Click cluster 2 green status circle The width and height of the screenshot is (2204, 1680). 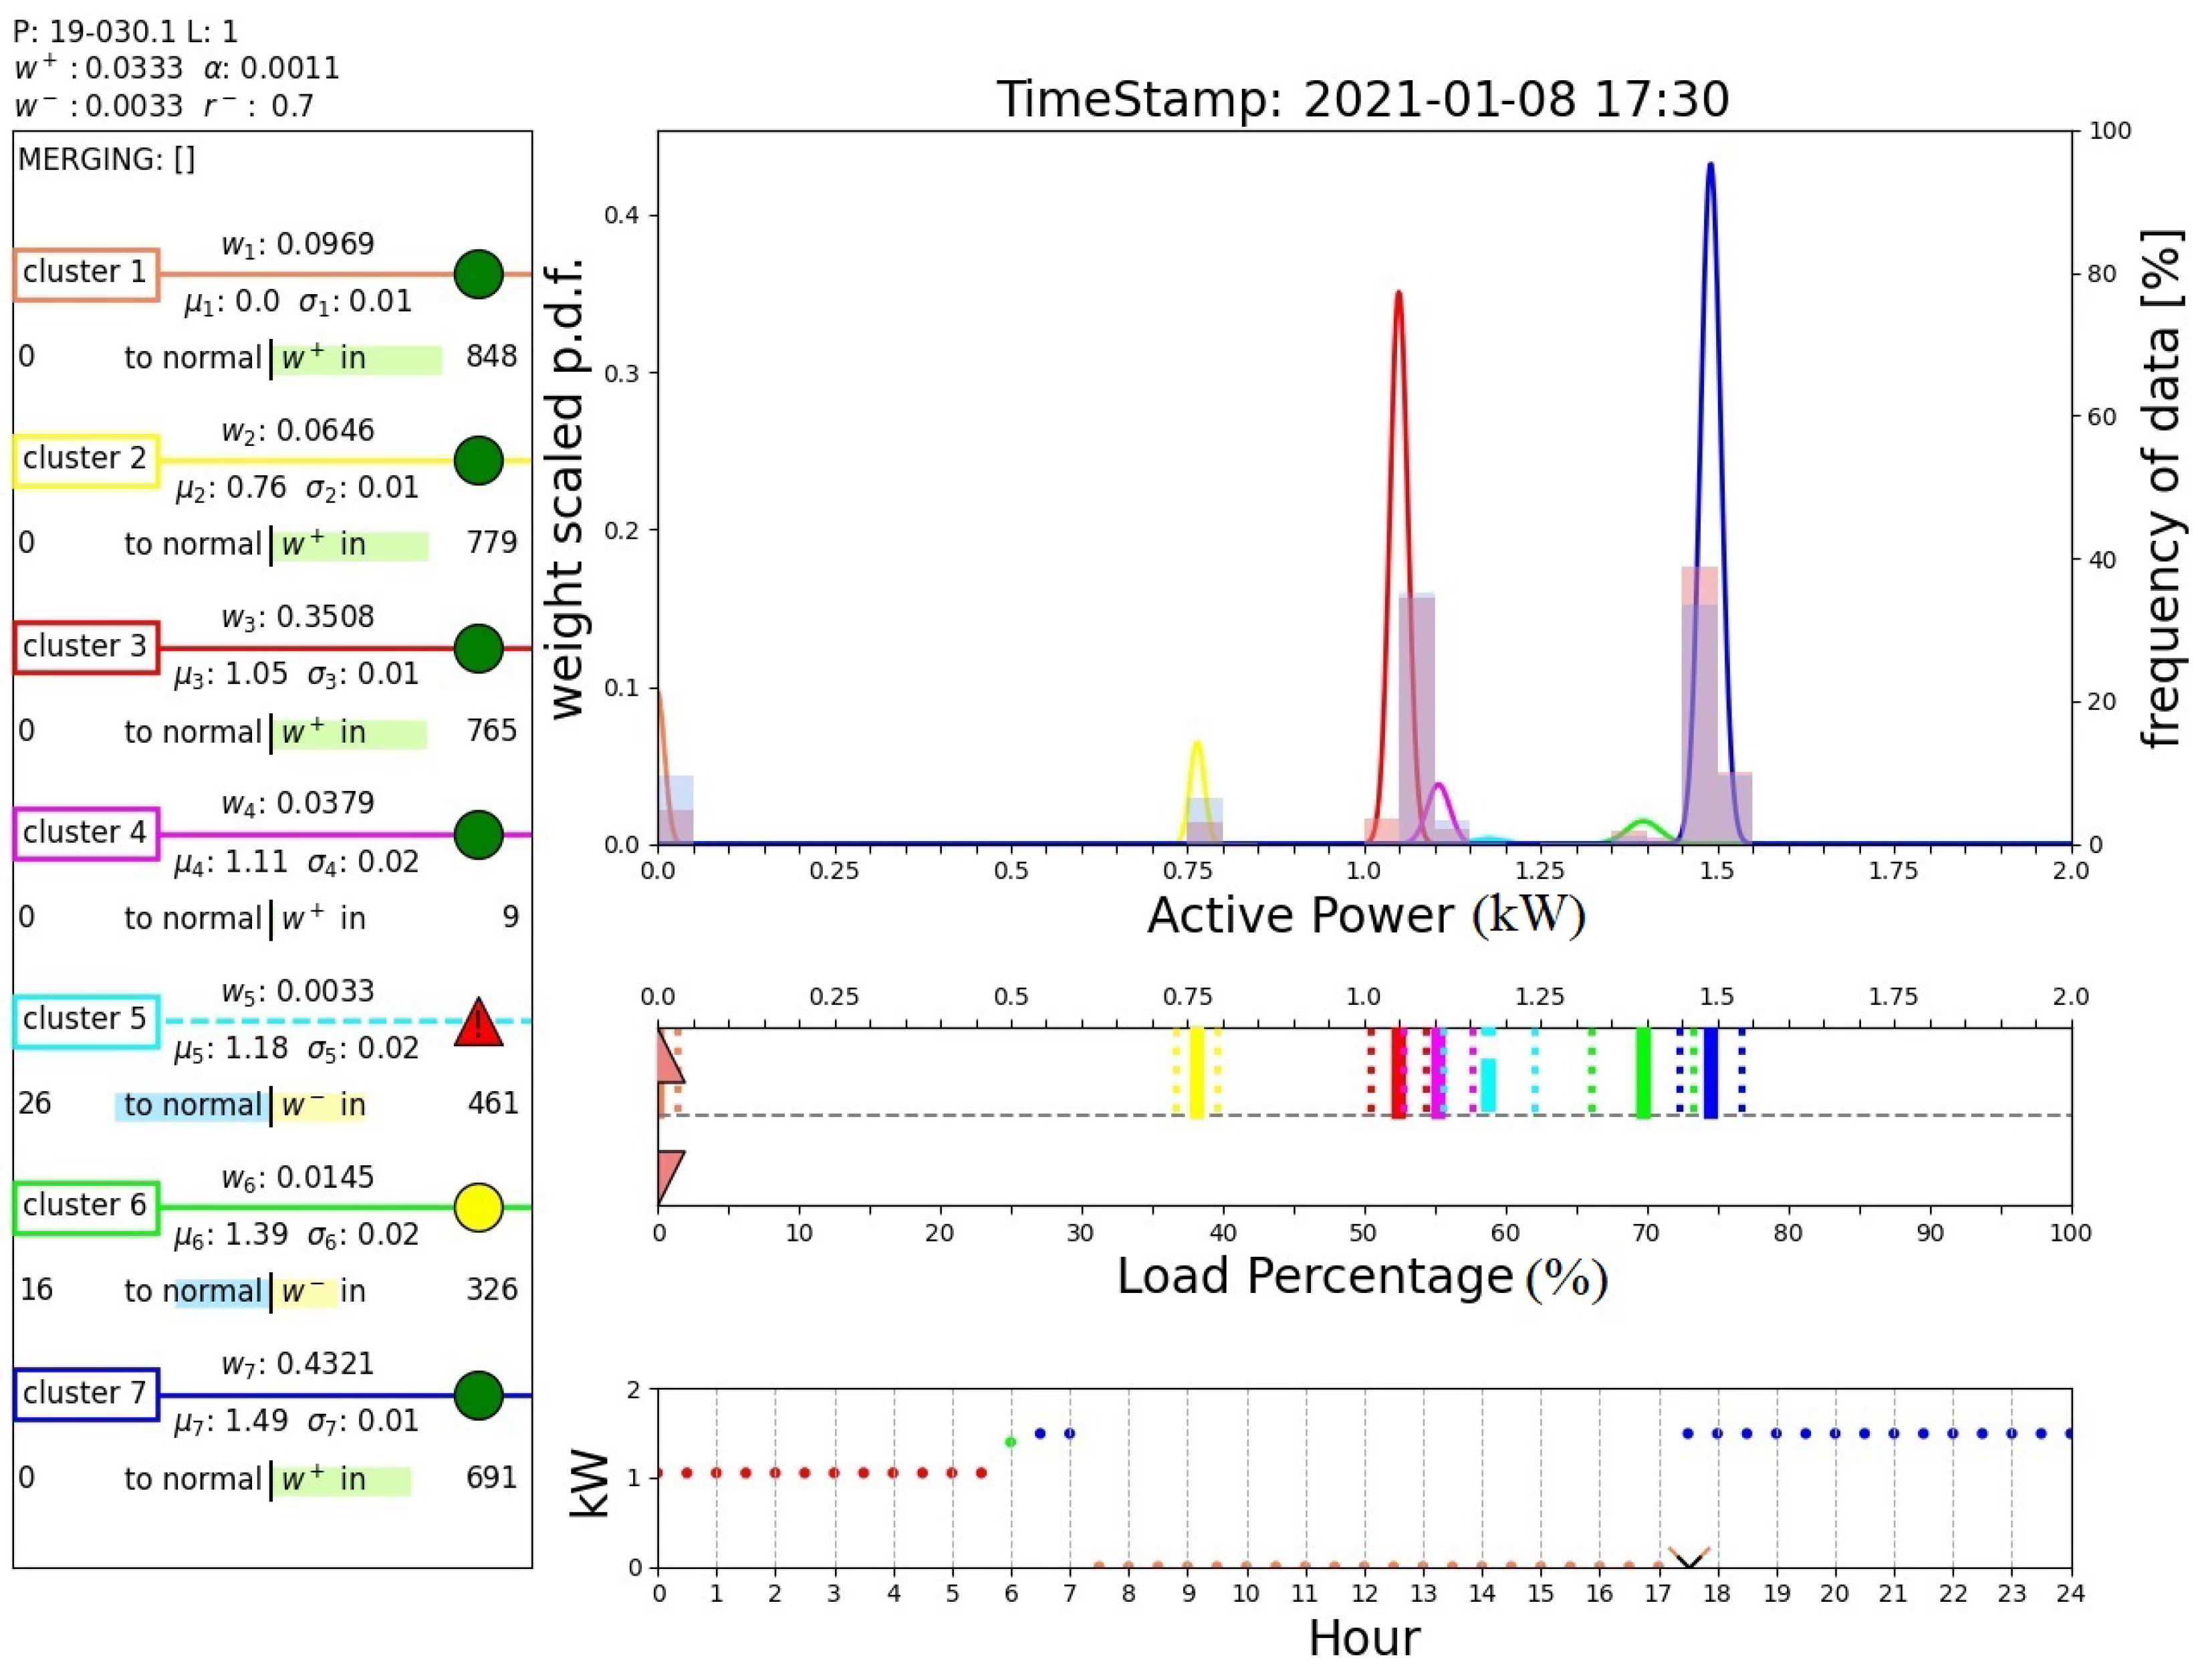478,460
